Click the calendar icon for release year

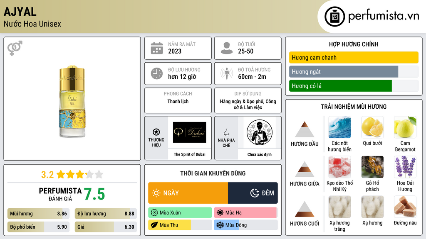tap(157, 48)
